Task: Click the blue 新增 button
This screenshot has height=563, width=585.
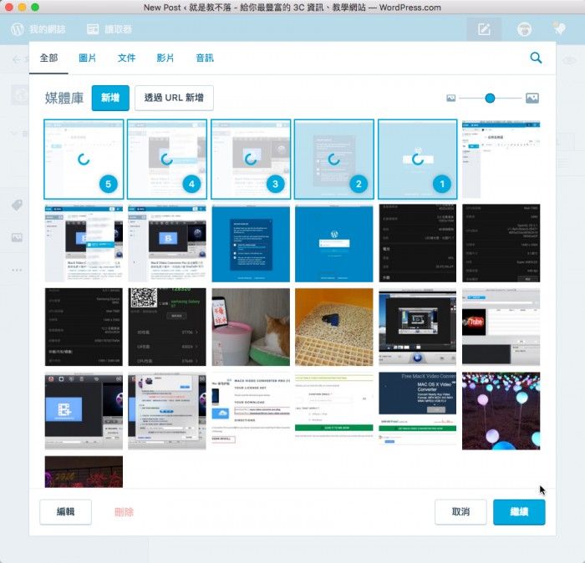Action: 110,98
